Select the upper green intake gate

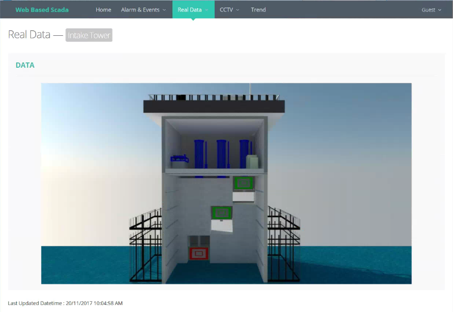pyautogui.click(x=244, y=183)
